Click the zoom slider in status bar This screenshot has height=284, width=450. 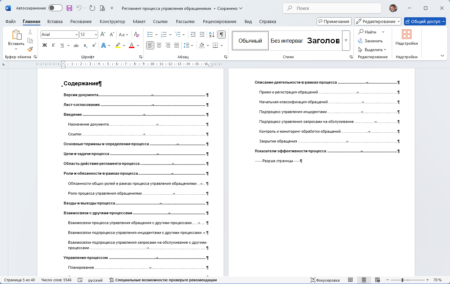pos(402,280)
